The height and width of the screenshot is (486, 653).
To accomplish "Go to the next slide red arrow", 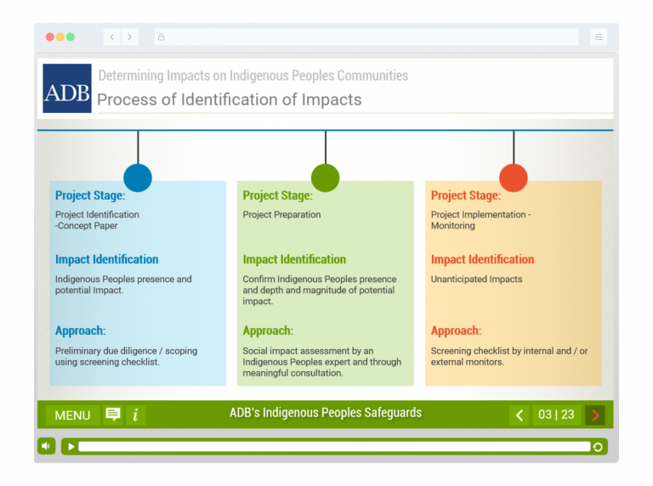I will click(595, 415).
